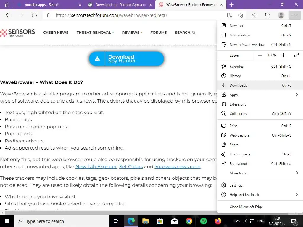The width and height of the screenshot is (303, 227).
Task: Expand the More tools submenu
Action: coord(260,173)
